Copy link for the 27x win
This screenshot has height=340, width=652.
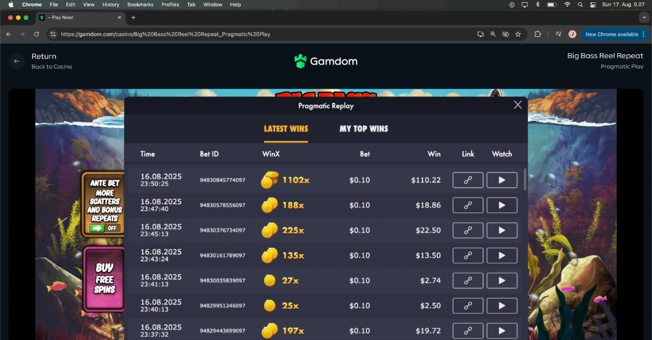468,280
